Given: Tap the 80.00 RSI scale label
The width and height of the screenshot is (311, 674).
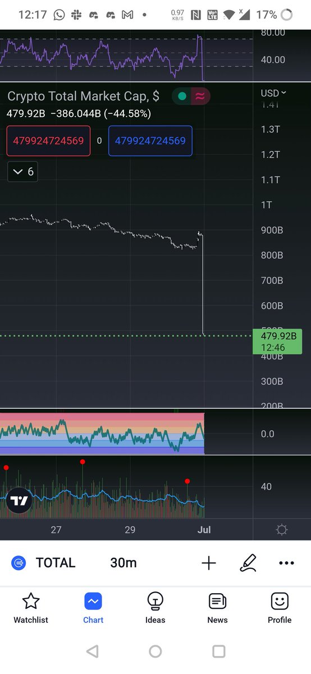Looking at the screenshot, I should (x=273, y=33).
